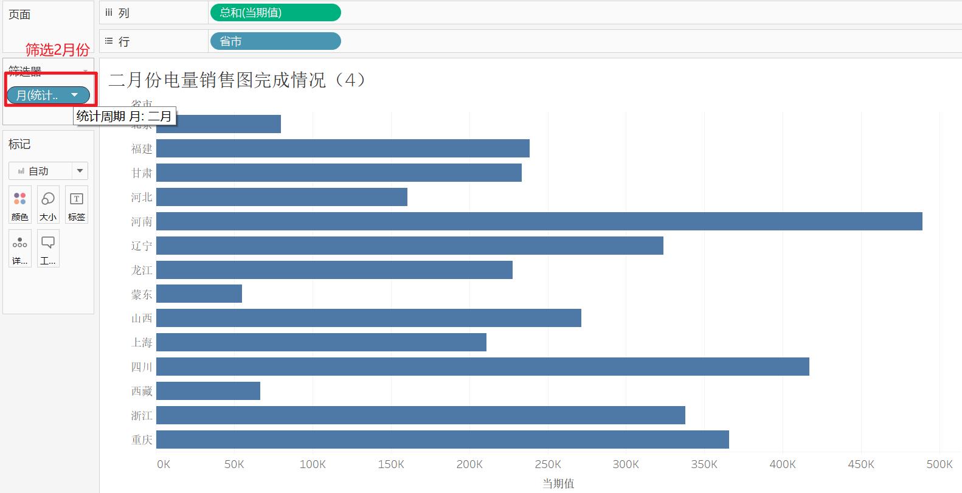Click the 山西 row label
Screen dimensions: 962x493
pos(142,318)
